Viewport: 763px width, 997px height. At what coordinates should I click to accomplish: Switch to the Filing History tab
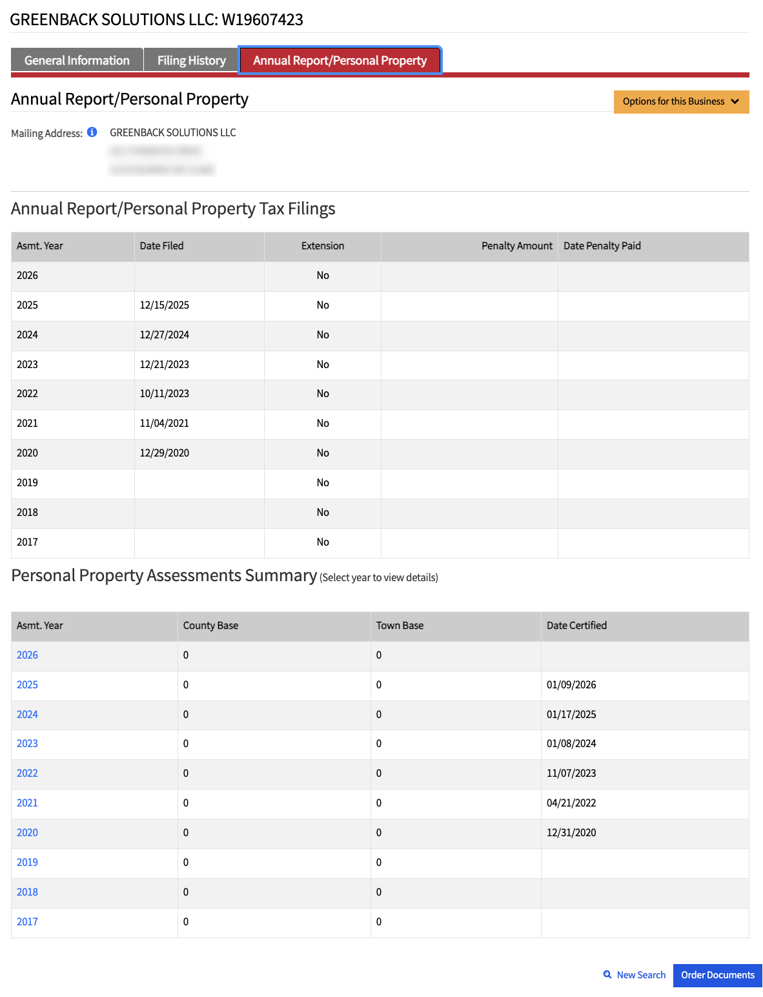pos(192,61)
